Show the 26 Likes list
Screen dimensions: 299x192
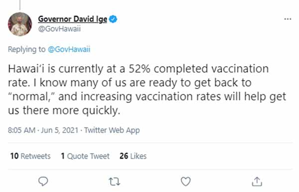point(133,156)
